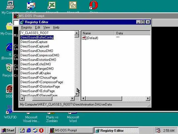Select the DirectSoundCompressorDMO key

[40, 55]
